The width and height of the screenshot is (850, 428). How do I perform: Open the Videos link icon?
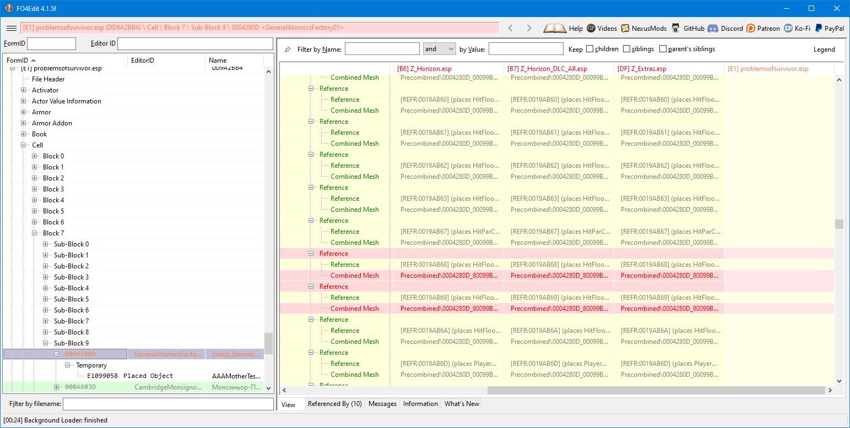click(591, 28)
